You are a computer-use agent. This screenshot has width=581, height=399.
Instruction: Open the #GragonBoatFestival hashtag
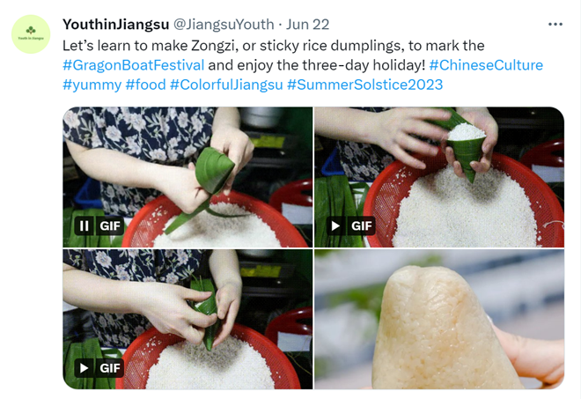(134, 65)
